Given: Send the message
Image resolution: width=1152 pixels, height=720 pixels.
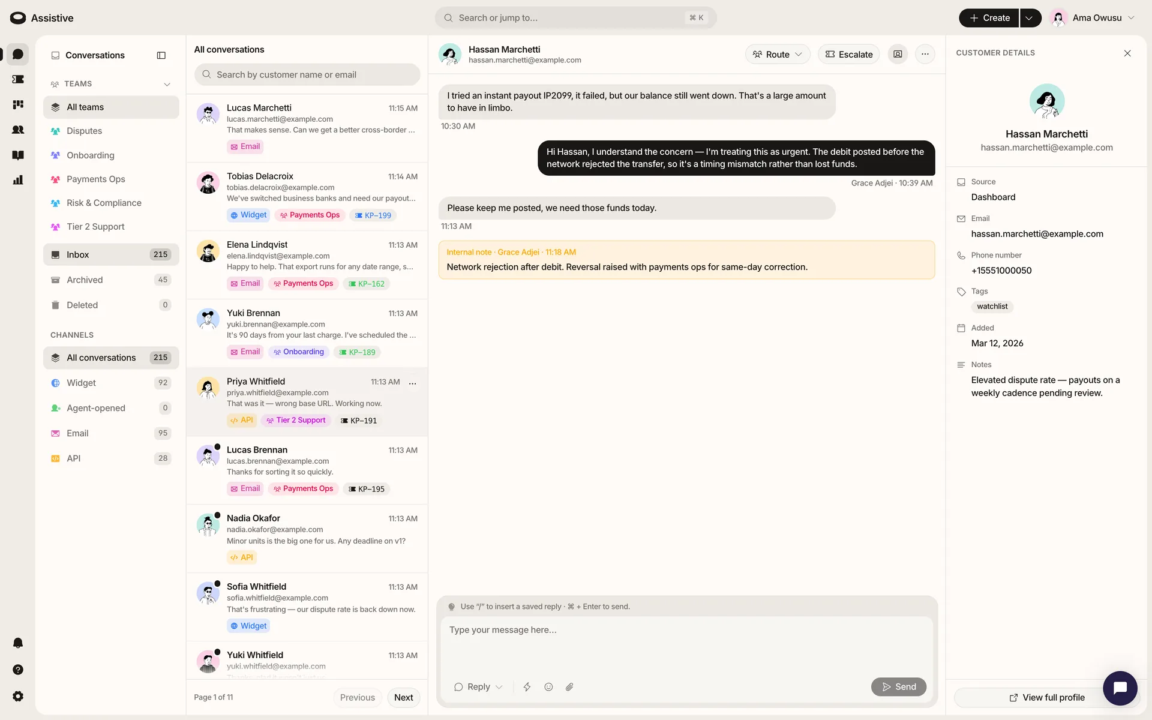Looking at the screenshot, I should pyautogui.click(x=899, y=687).
